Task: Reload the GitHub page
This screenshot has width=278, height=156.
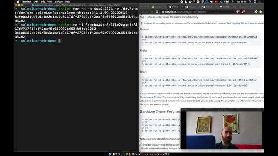Action: [x=152, y=12]
